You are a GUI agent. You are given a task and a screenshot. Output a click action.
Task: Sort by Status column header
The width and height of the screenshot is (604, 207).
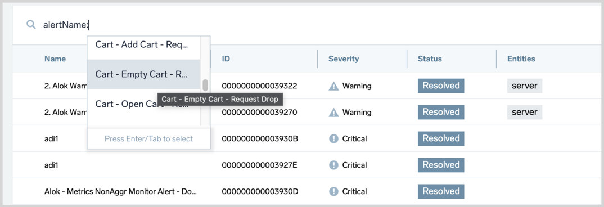(430, 59)
